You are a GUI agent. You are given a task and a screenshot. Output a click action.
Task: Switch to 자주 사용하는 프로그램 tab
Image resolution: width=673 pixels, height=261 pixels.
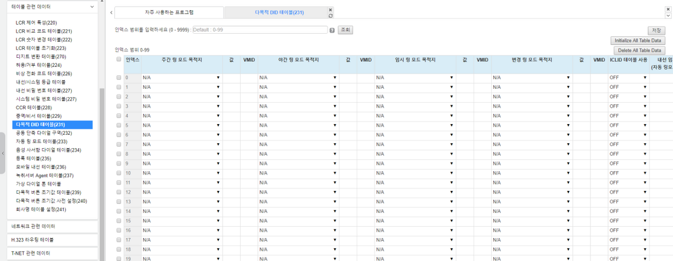(x=169, y=12)
